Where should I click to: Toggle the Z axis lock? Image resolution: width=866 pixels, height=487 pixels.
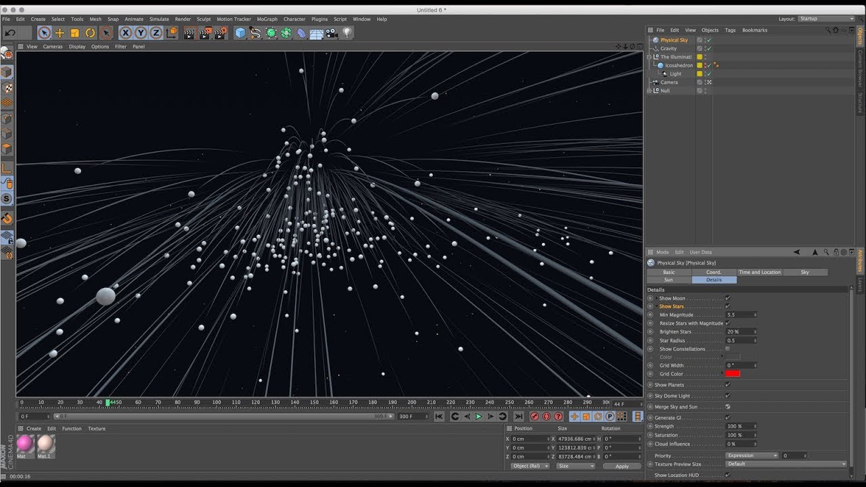pyautogui.click(x=156, y=32)
